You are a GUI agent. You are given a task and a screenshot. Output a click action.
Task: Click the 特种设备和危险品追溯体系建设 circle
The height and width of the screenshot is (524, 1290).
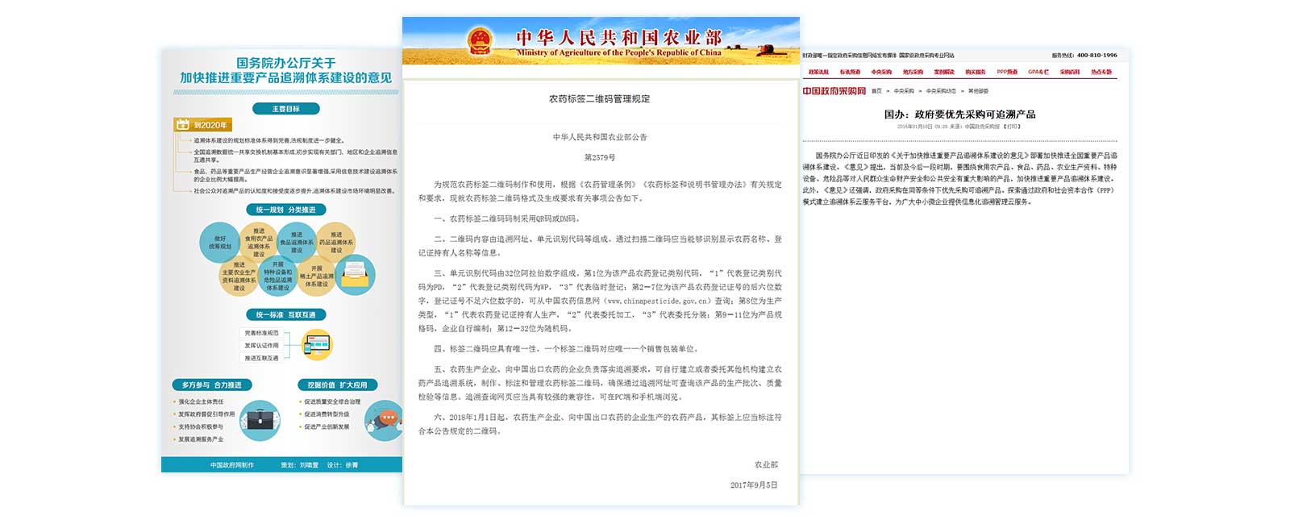pyautogui.click(x=278, y=276)
